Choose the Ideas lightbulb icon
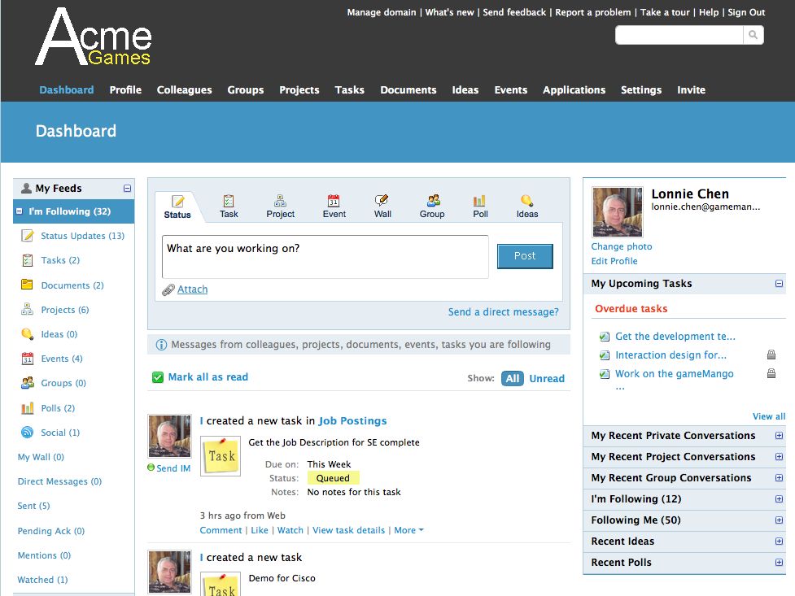The image size is (795, 596). tap(526, 200)
